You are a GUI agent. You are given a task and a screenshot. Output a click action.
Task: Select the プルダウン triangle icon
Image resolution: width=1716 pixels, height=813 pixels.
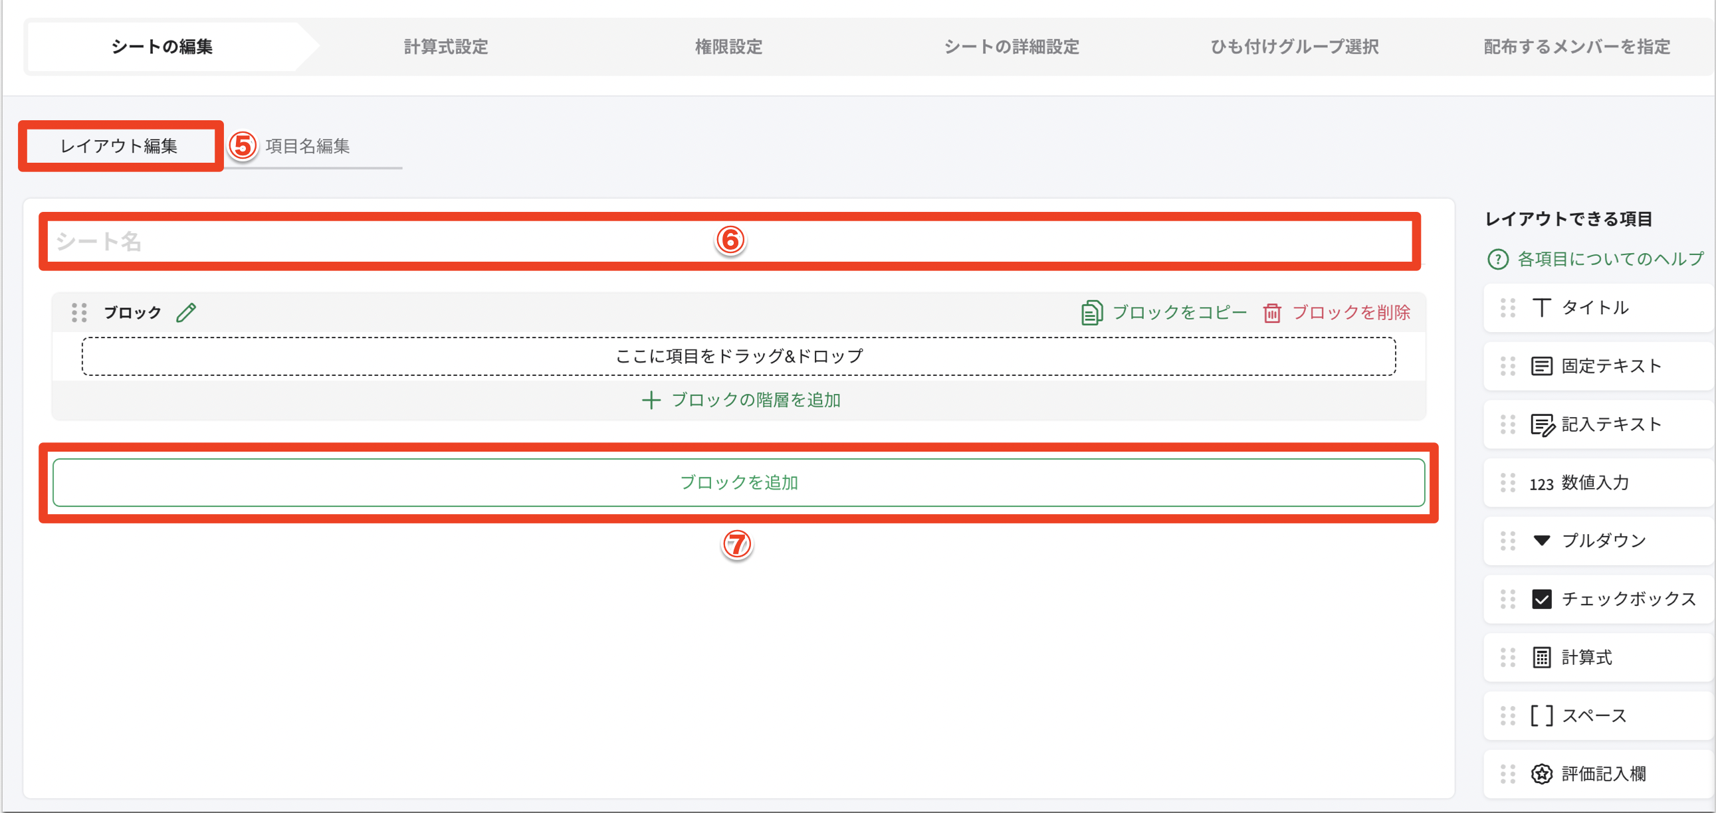point(1541,540)
